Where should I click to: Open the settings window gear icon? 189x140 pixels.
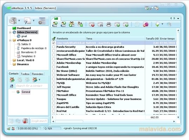[42, 21]
